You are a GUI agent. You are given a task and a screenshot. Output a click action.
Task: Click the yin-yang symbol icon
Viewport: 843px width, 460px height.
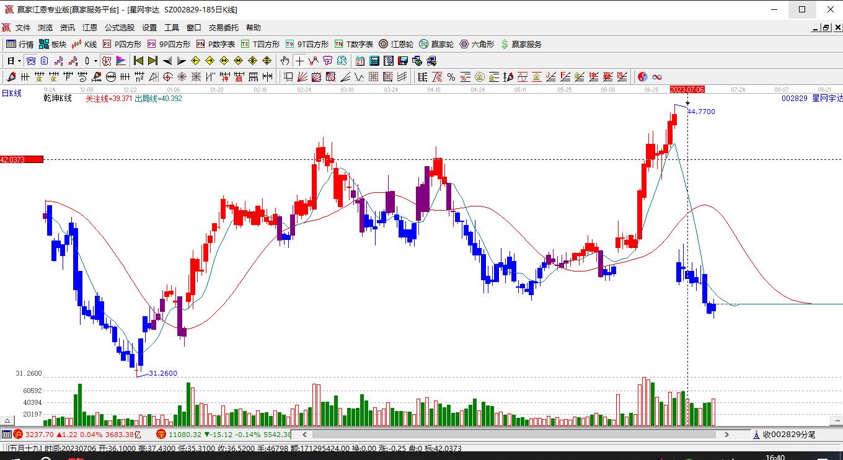643,77
